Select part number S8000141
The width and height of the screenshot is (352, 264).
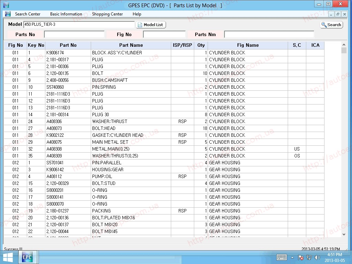tap(55, 197)
